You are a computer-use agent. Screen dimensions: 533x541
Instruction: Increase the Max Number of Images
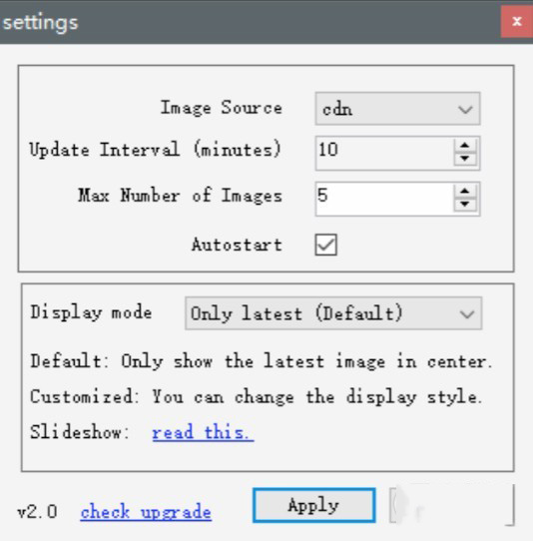465,191
